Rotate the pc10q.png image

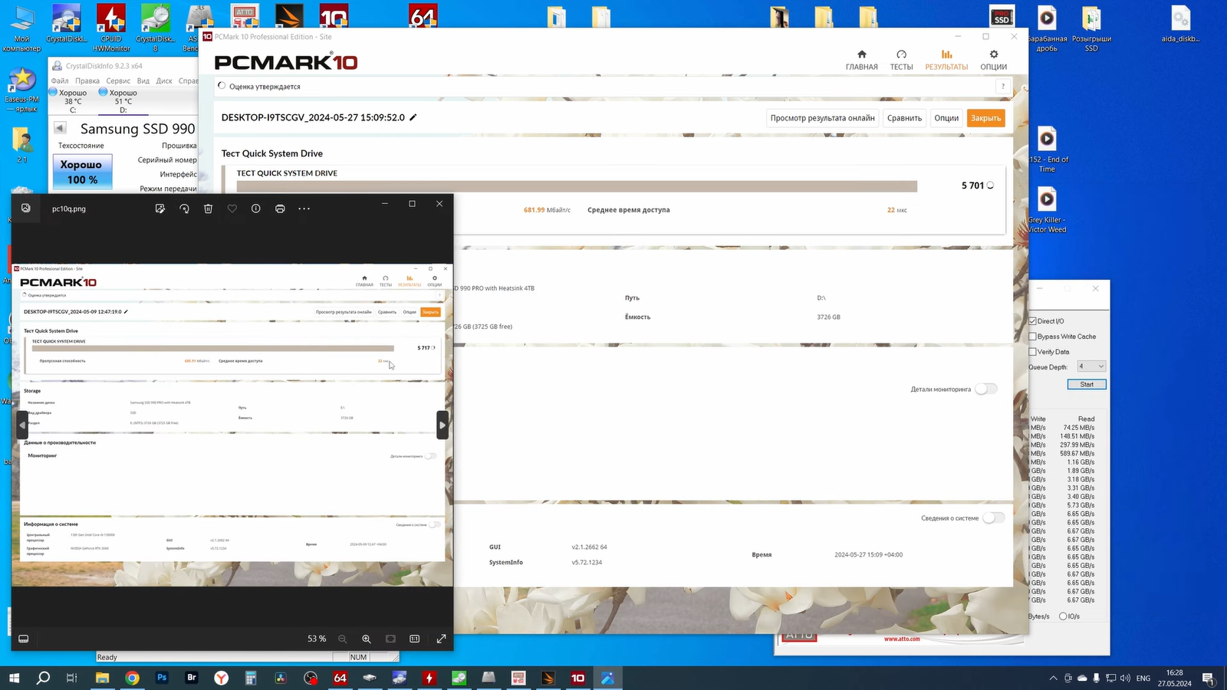(x=184, y=209)
